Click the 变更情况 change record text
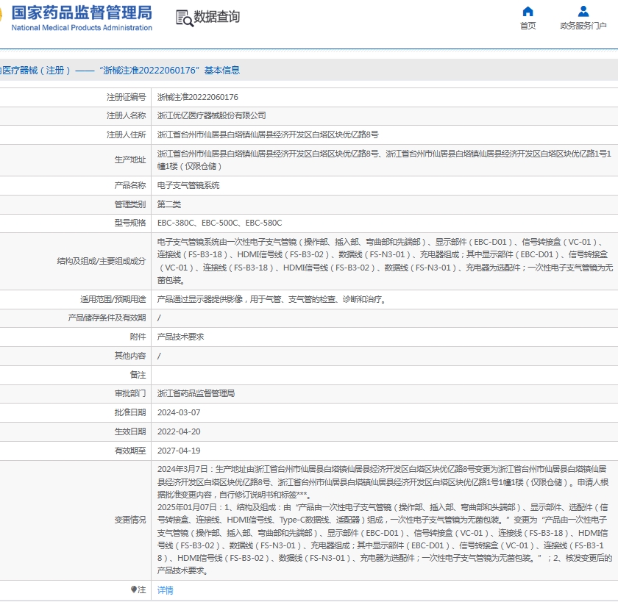This screenshot has height=602, width=618. tap(385, 520)
